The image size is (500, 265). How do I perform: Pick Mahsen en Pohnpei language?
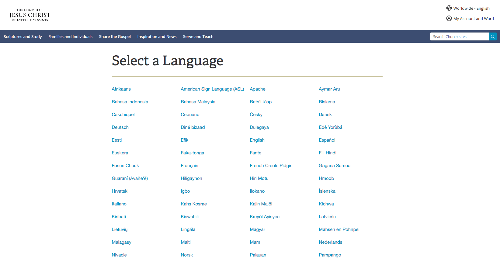[x=339, y=229]
